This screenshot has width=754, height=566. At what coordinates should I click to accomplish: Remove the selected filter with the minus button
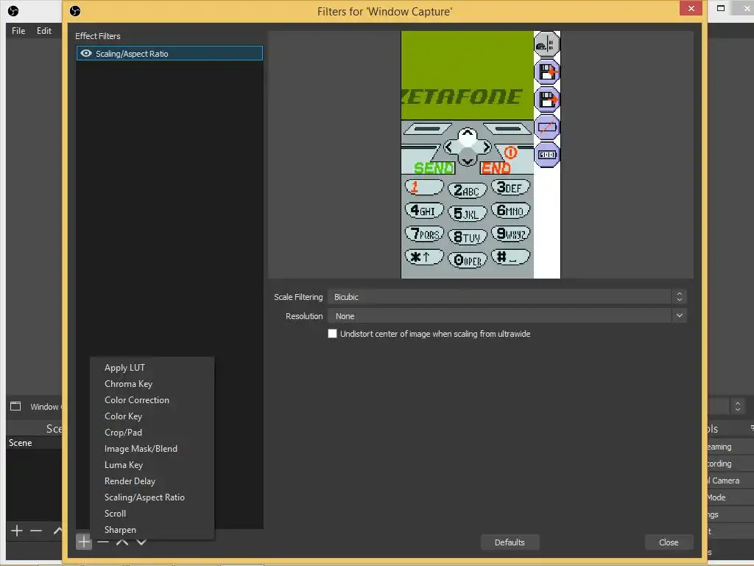(103, 542)
